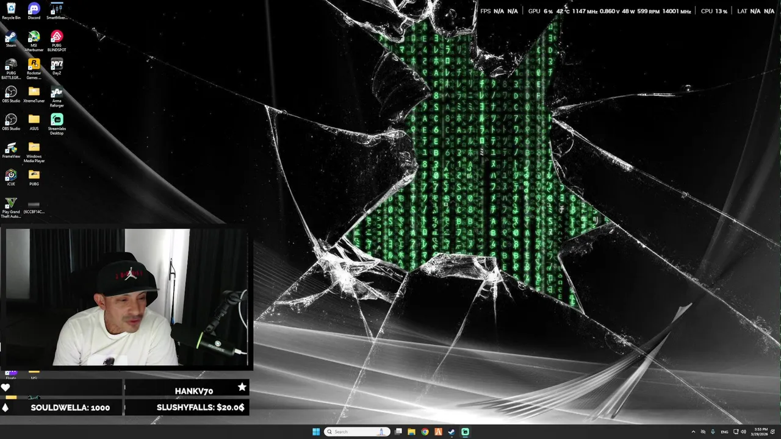Open the PUBG folder on desktop
Image resolution: width=781 pixels, height=439 pixels.
point(34,177)
